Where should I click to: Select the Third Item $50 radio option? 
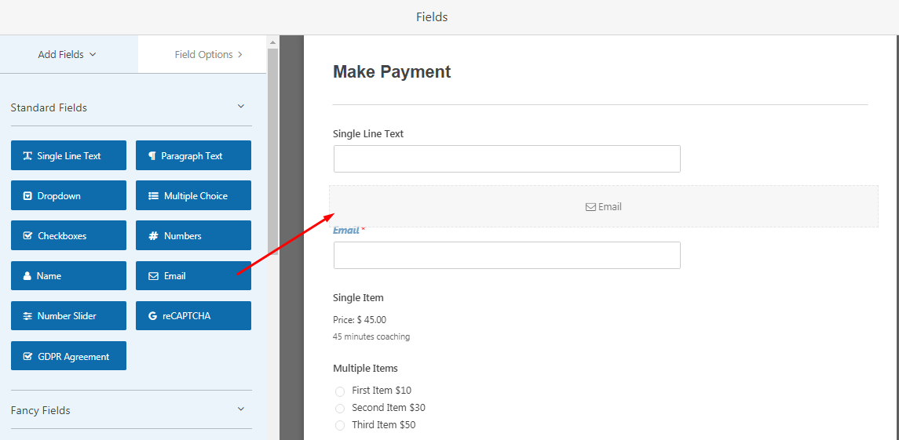340,425
